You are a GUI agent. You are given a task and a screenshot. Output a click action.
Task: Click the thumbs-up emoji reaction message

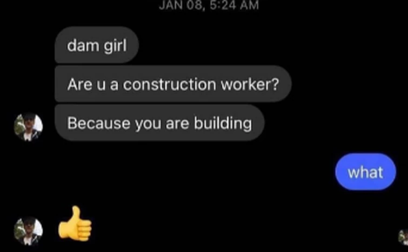pos(75,223)
